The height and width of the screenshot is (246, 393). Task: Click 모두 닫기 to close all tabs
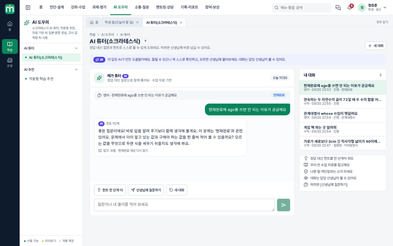(382, 22)
